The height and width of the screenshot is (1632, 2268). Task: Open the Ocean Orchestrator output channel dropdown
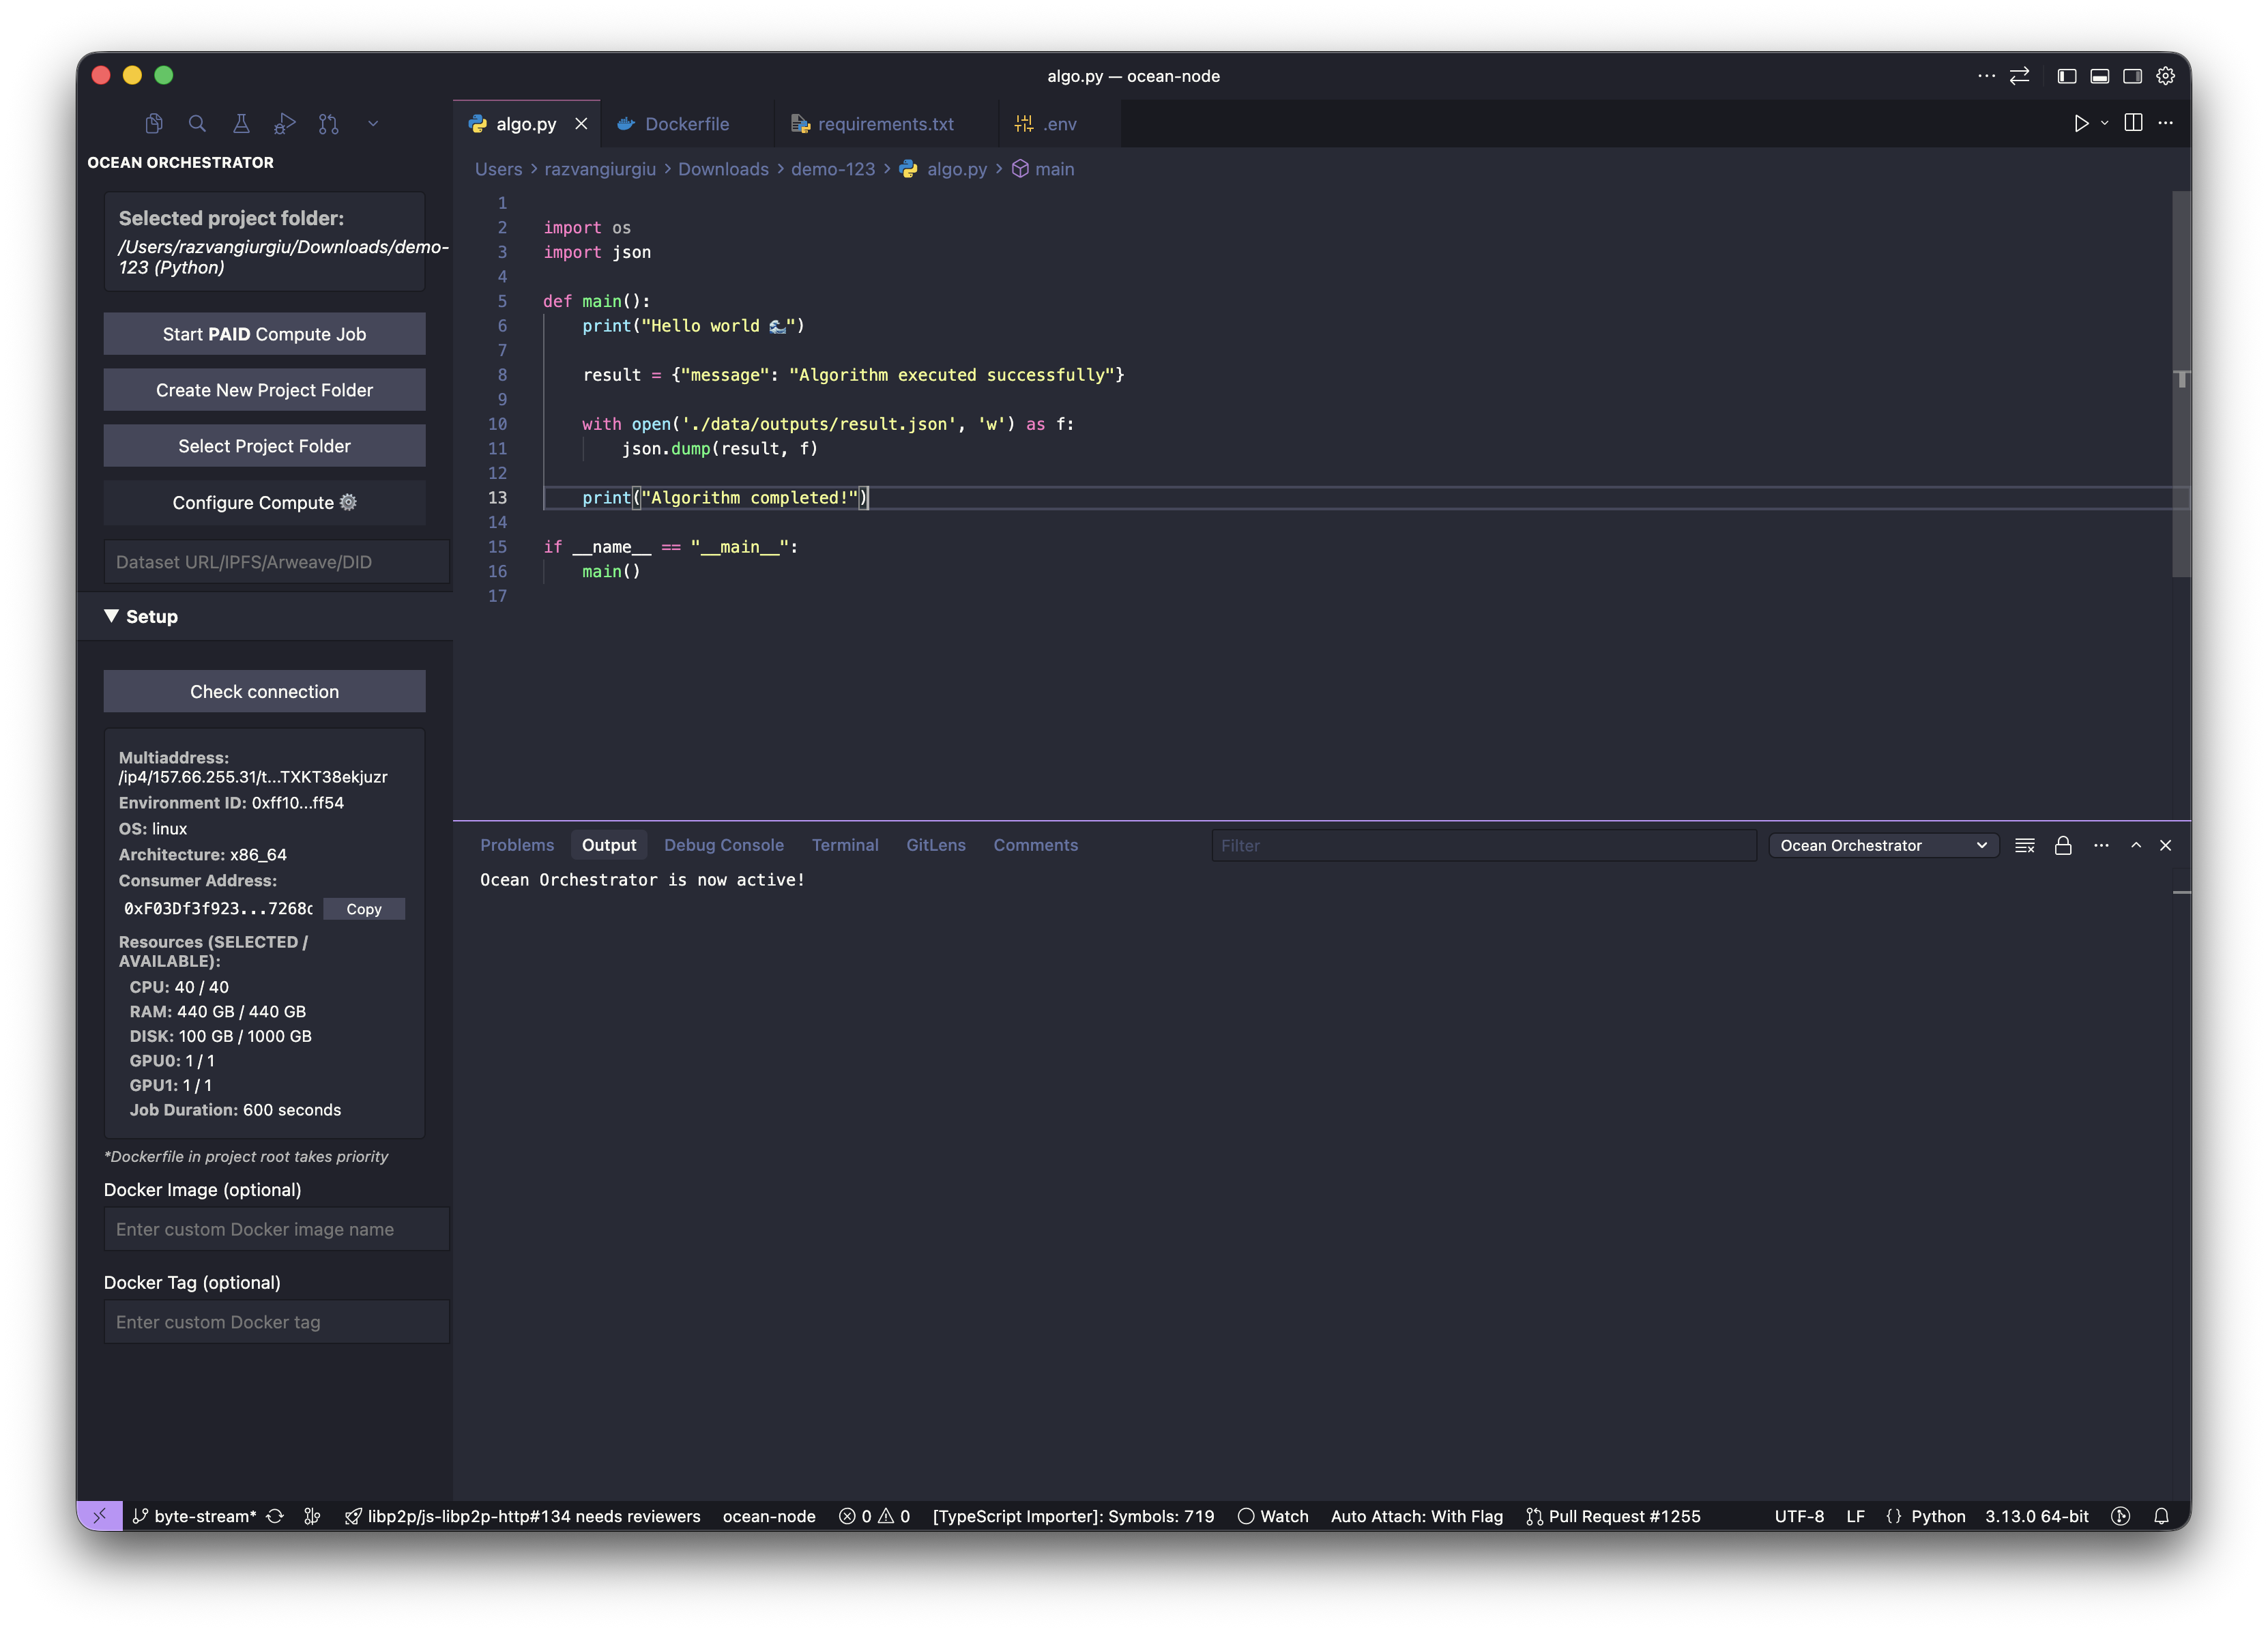pos(1883,845)
